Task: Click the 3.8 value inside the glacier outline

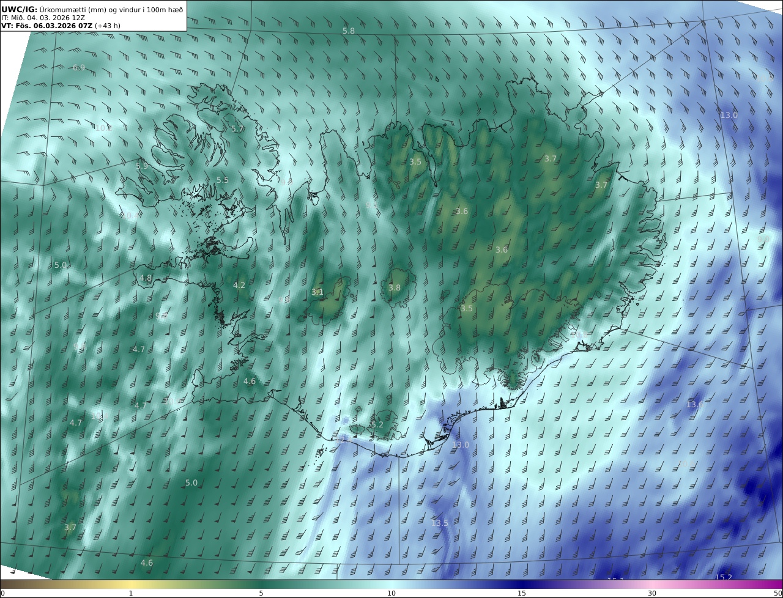Action: tap(395, 287)
